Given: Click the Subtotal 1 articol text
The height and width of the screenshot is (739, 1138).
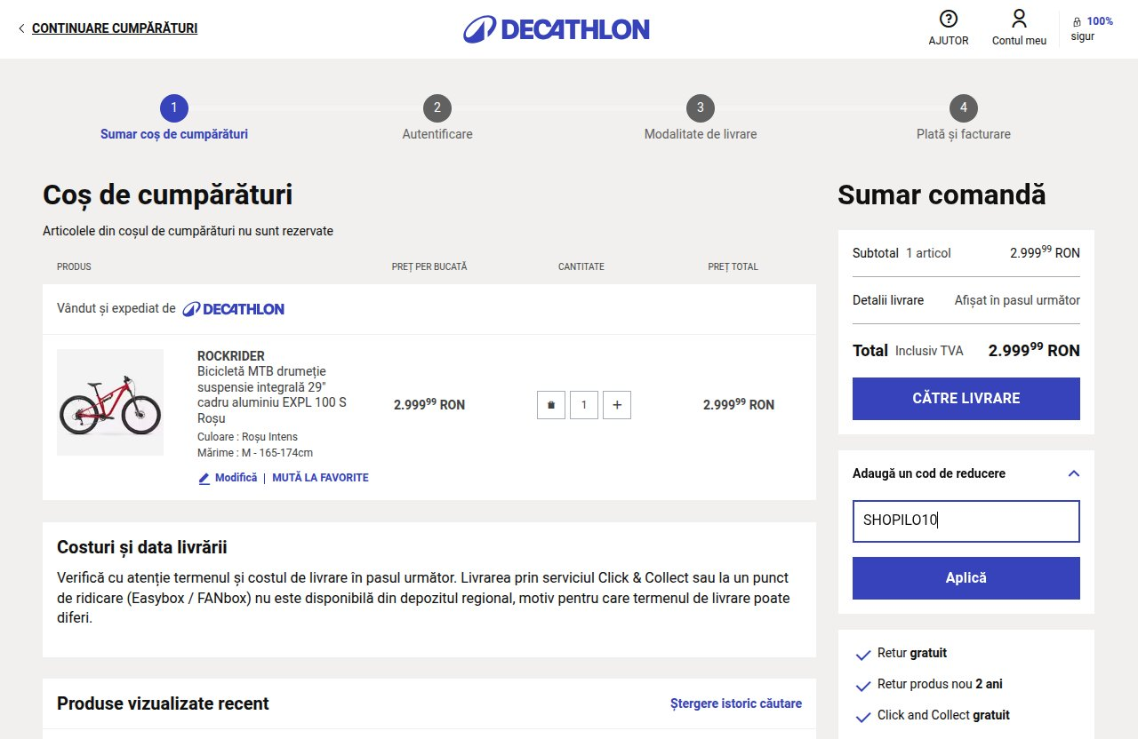Looking at the screenshot, I should point(902,253).
